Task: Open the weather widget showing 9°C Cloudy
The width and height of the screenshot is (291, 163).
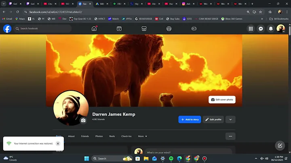Action: [10, 159]
